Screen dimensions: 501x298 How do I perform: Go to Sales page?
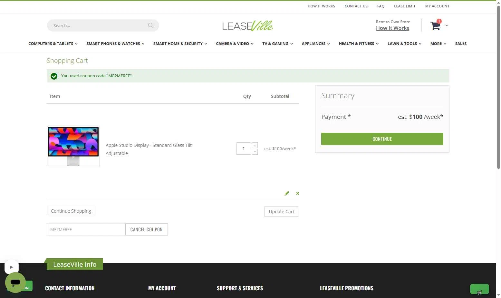[x=461, y=43]
